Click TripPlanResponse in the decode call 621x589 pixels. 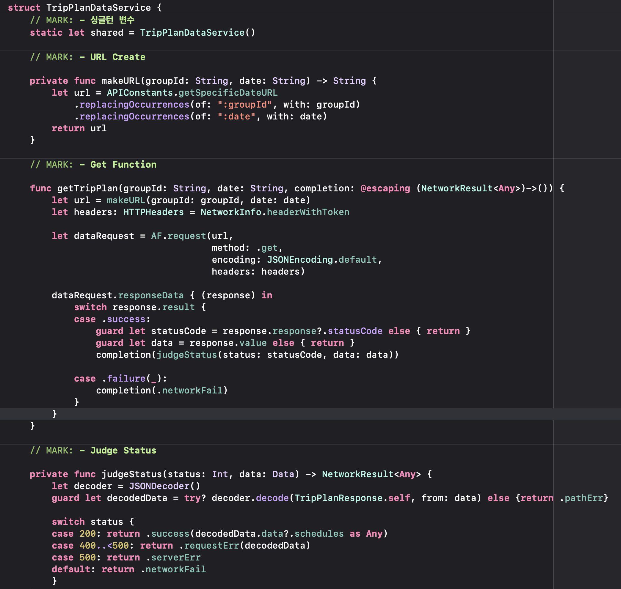(x=338, y=498)
